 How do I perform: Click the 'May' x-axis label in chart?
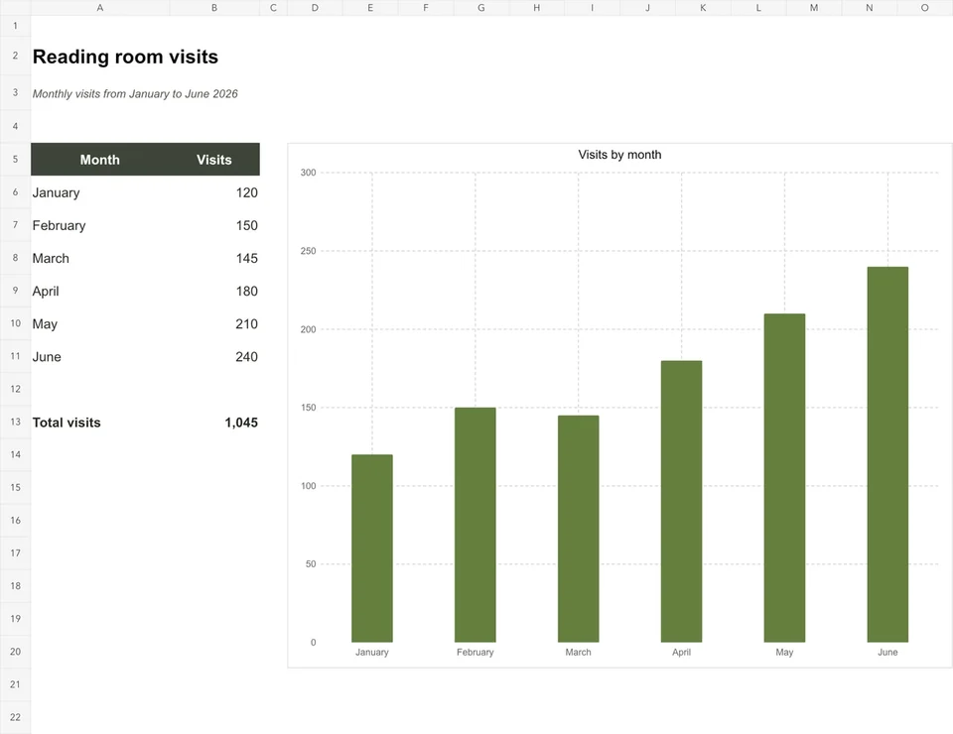[784, 652]
